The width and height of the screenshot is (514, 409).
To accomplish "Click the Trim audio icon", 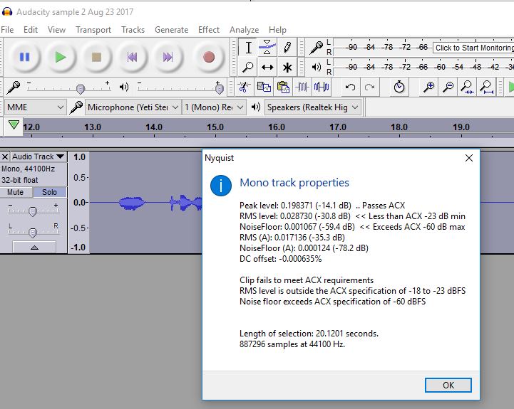I will coord(302,87).
